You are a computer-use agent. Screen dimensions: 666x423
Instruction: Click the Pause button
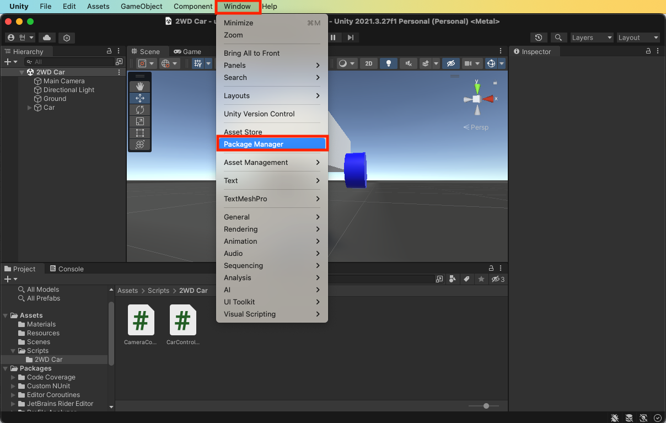[333, 38]
